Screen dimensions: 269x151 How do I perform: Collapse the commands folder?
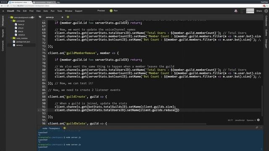[11, 21]
